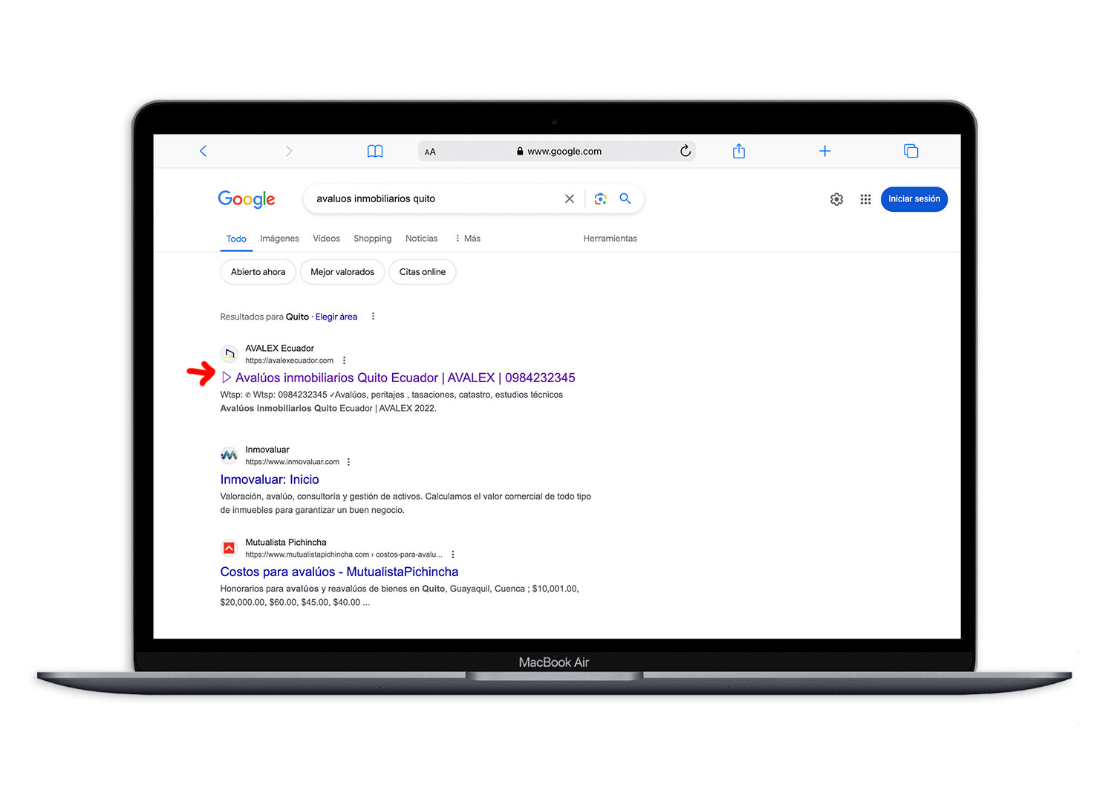
Task: Clear the search query with X icon
Action: click(569, 198)
